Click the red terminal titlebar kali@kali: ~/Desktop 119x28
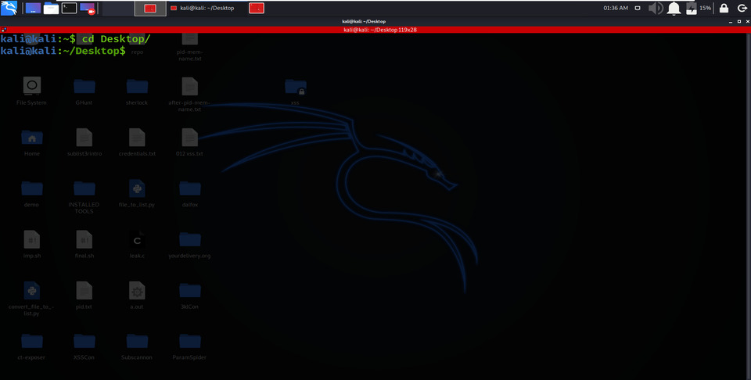 coord(375,30)
